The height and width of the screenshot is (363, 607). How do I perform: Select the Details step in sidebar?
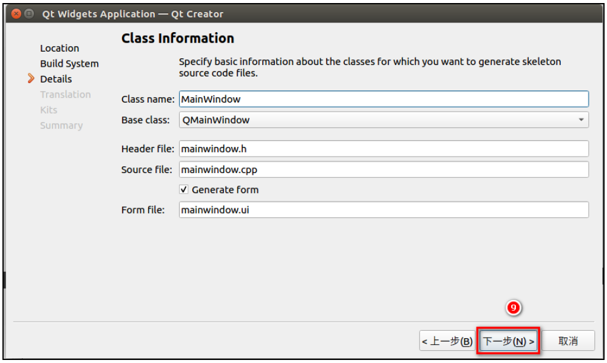pyautogui.click(x=56, y=79)
